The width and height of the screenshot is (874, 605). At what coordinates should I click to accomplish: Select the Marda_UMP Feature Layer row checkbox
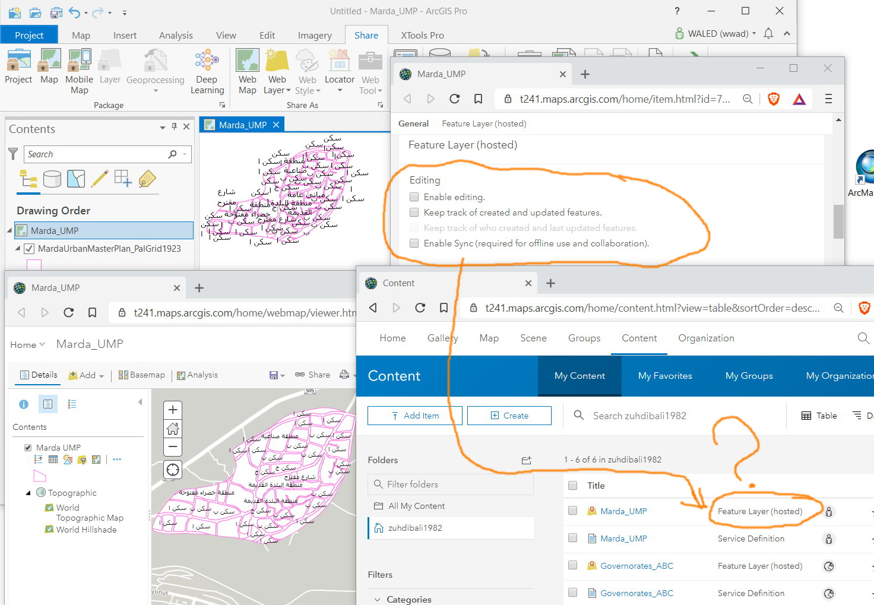[573, 511]
